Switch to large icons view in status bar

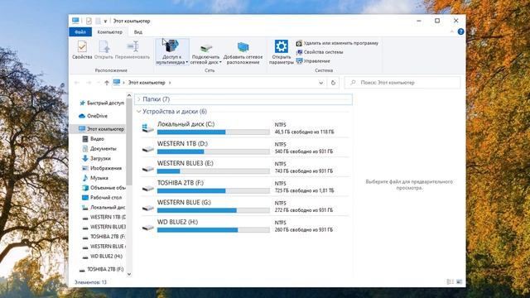[x=459, y=281]
